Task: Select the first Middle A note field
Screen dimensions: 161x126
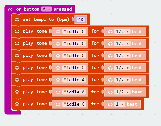Action: (74, 80)
